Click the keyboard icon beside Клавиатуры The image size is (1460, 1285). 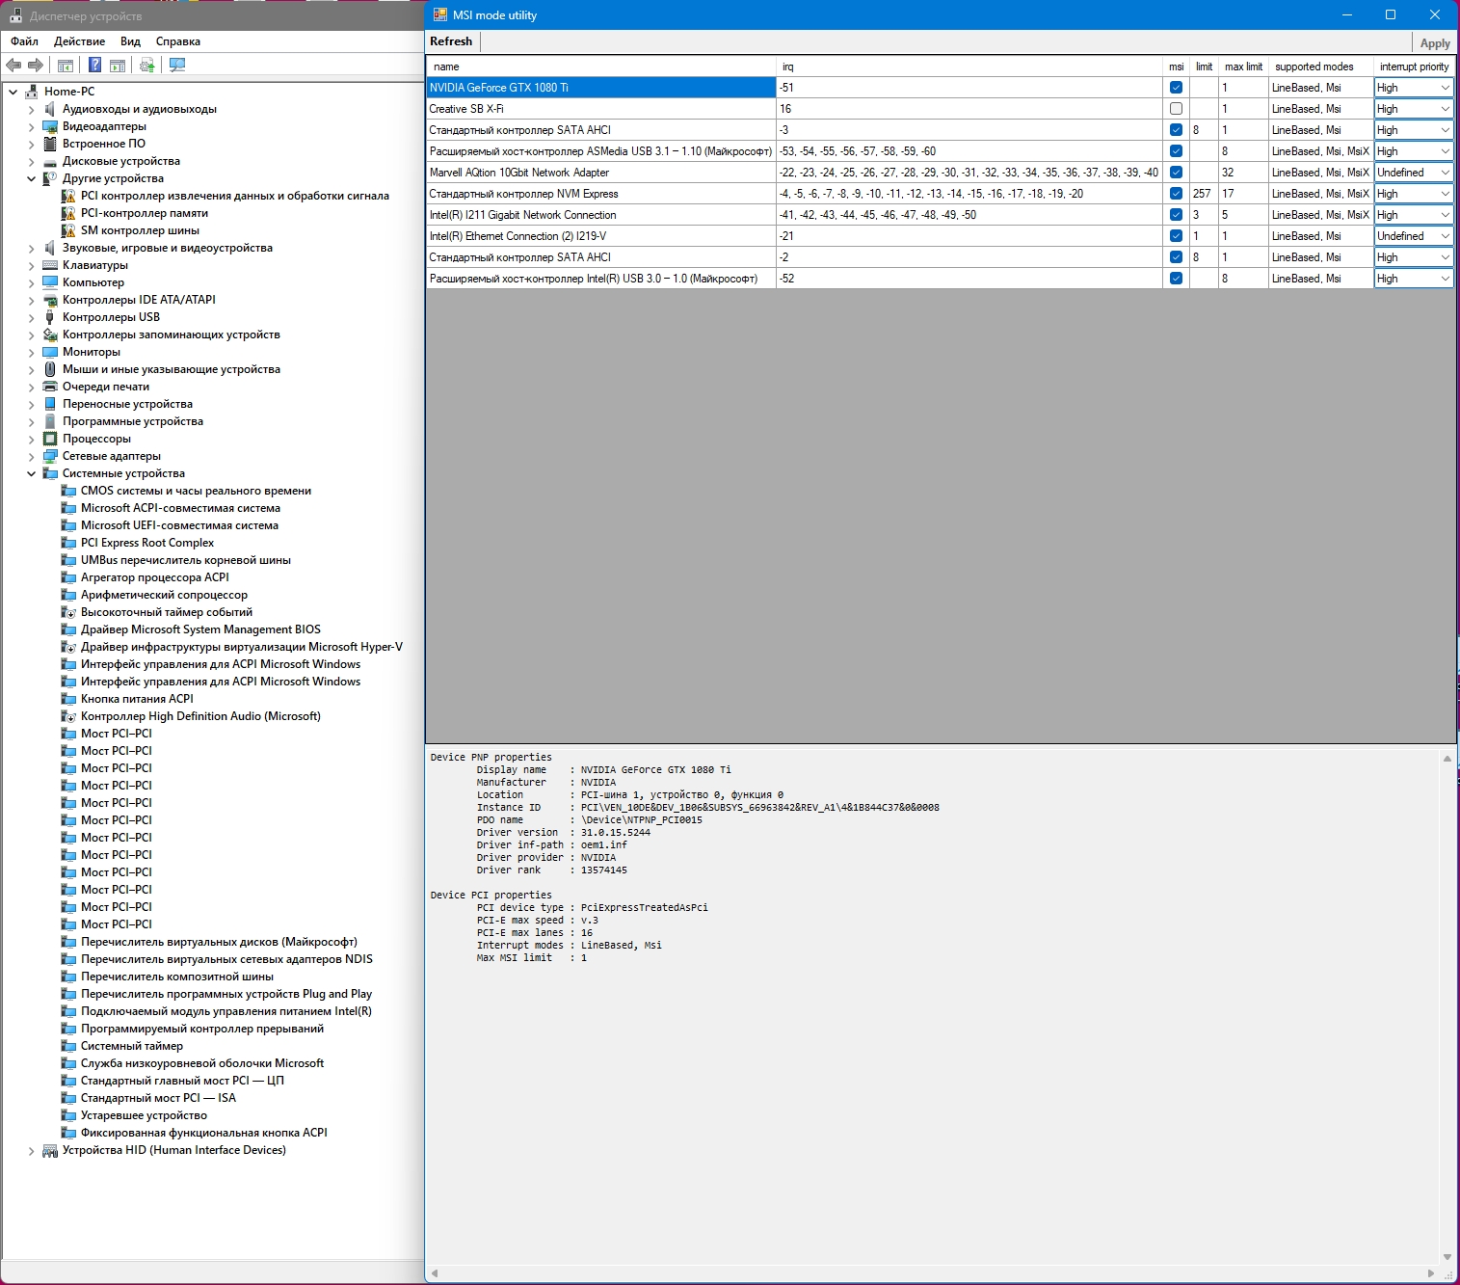click(50, 265)
